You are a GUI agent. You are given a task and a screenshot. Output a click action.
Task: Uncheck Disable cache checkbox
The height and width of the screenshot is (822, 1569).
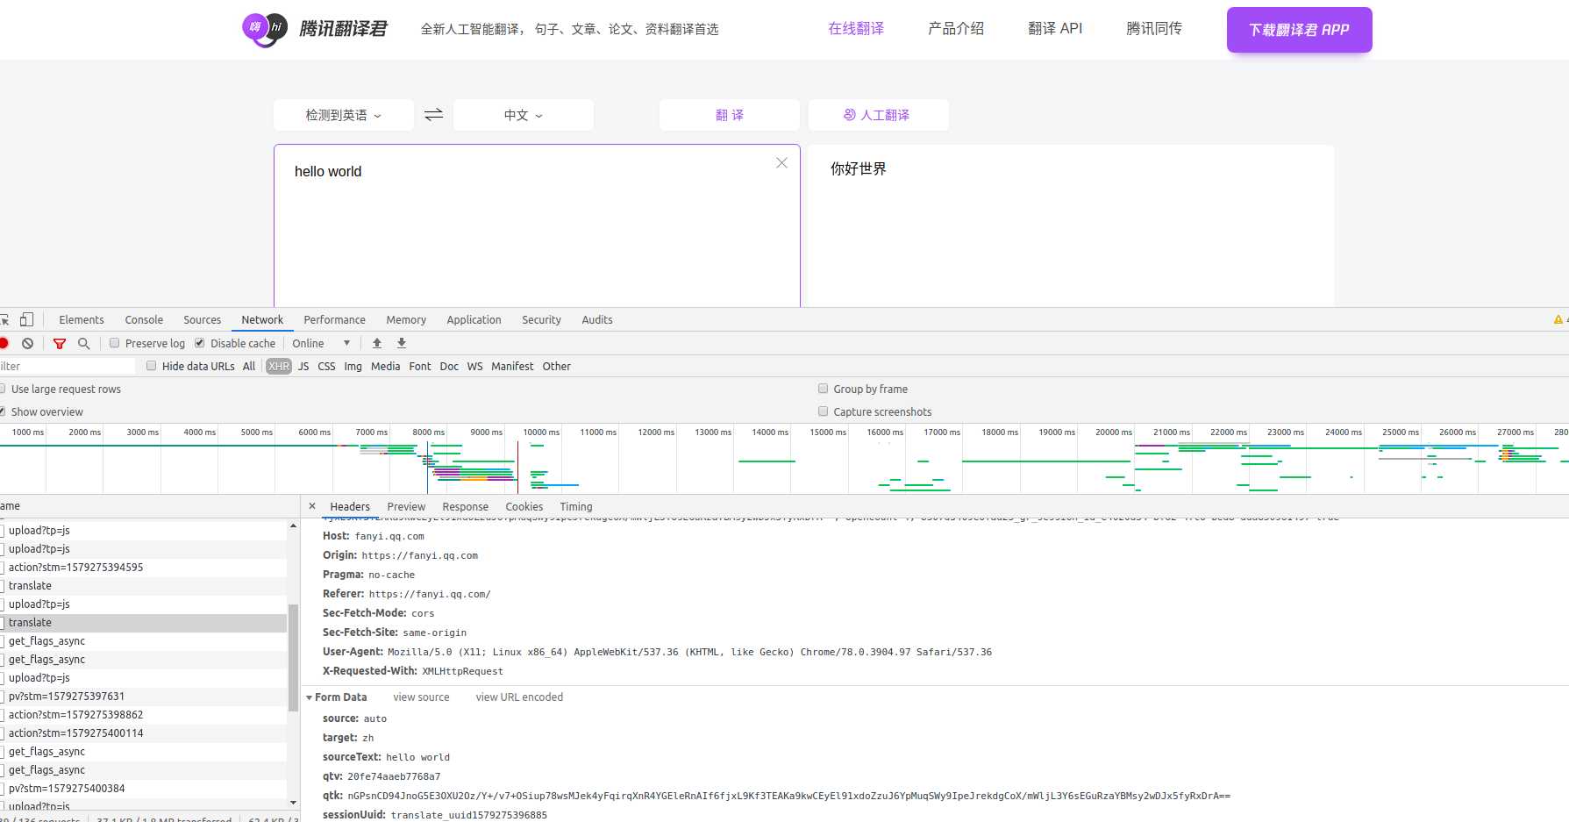[x=200, y=343]
